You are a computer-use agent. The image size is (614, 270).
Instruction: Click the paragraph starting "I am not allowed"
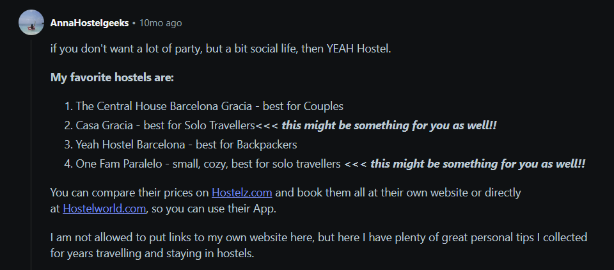[x=318, y=237]
